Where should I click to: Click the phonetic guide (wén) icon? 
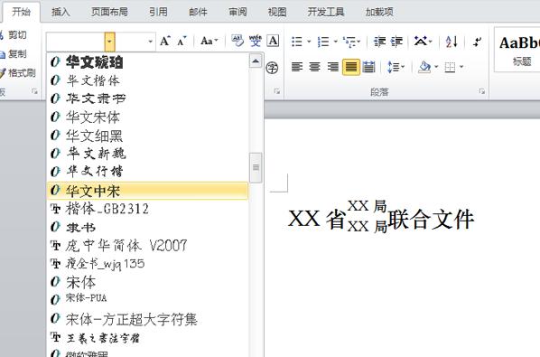click(256, 41)
